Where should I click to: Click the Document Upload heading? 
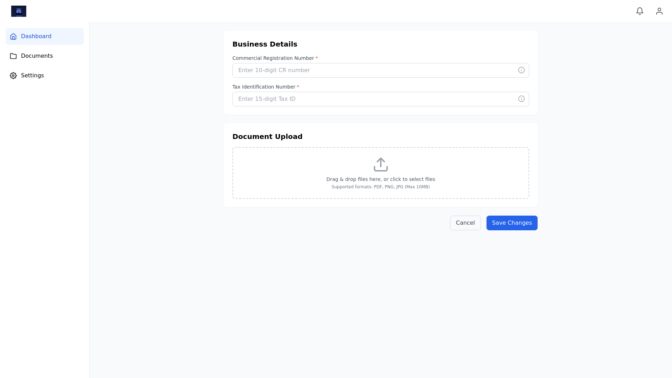[267, 136]
